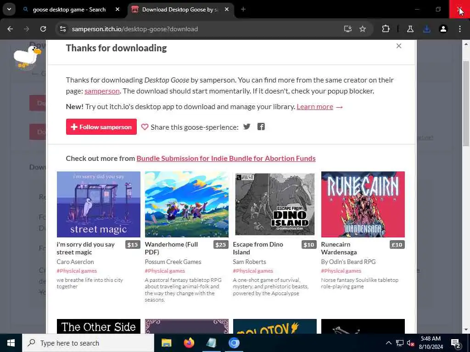Image resolution: width=470 pixels, height=352 pixels.
Task: Open the tab search dropdown arrow
Action: (9, 9)
